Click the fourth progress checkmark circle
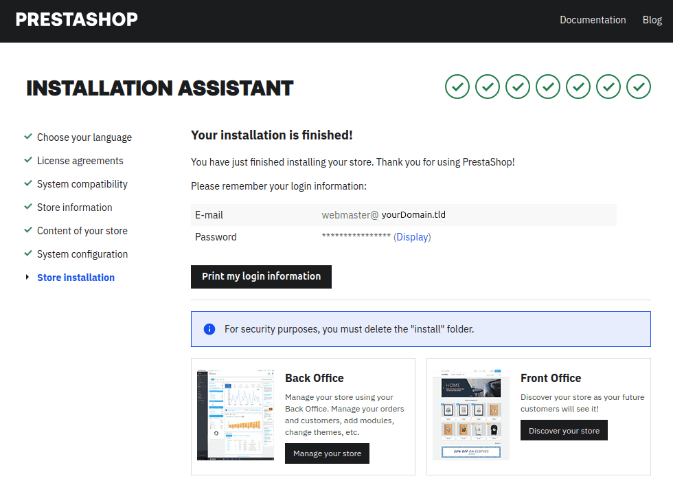This screenshot has width=673, height=494. pos(548,87)
